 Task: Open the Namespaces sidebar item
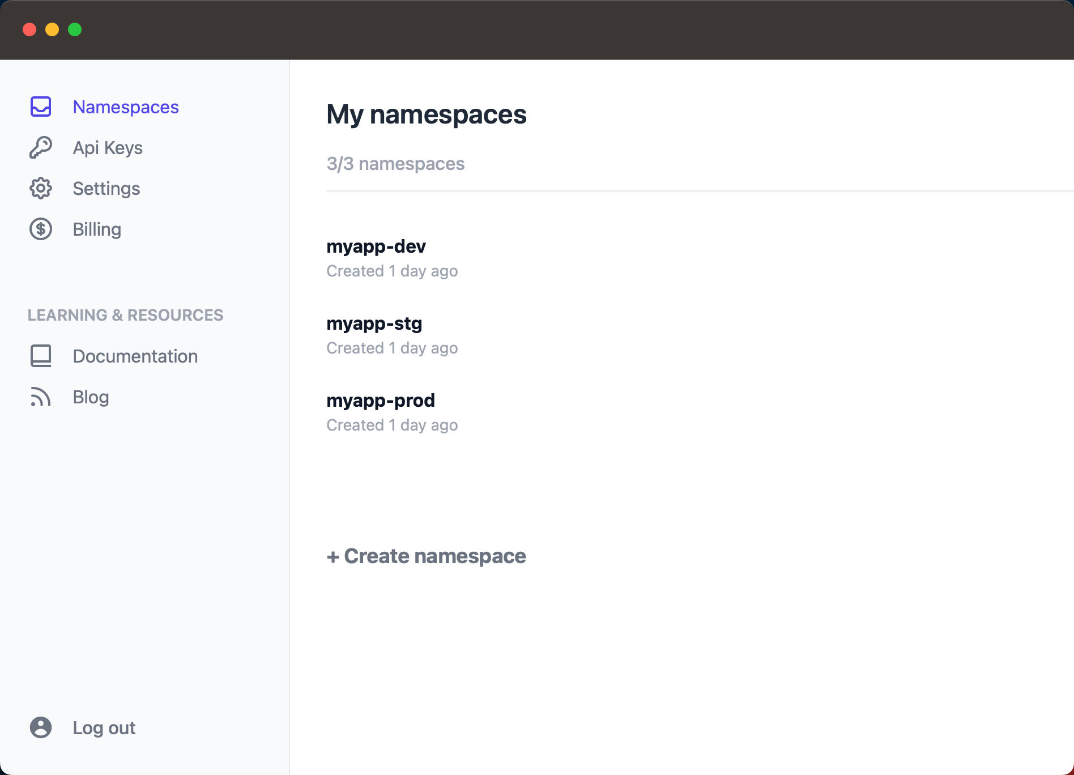pos(126,107)
